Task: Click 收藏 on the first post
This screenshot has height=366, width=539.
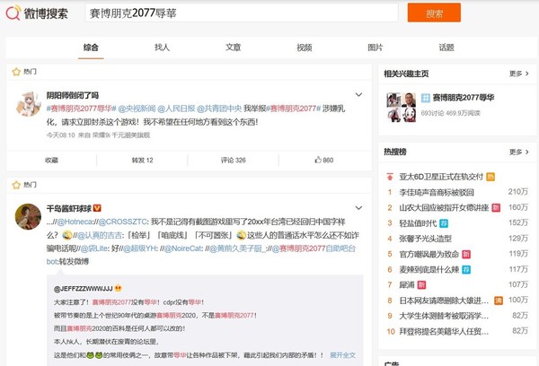Action: point(51,160)
